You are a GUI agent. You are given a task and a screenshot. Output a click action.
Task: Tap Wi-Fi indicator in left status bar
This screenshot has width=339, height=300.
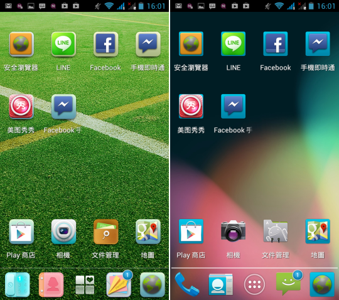click(109, 6)
